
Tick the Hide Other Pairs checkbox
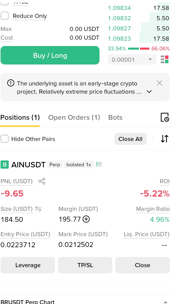click(x=5, y=139)
